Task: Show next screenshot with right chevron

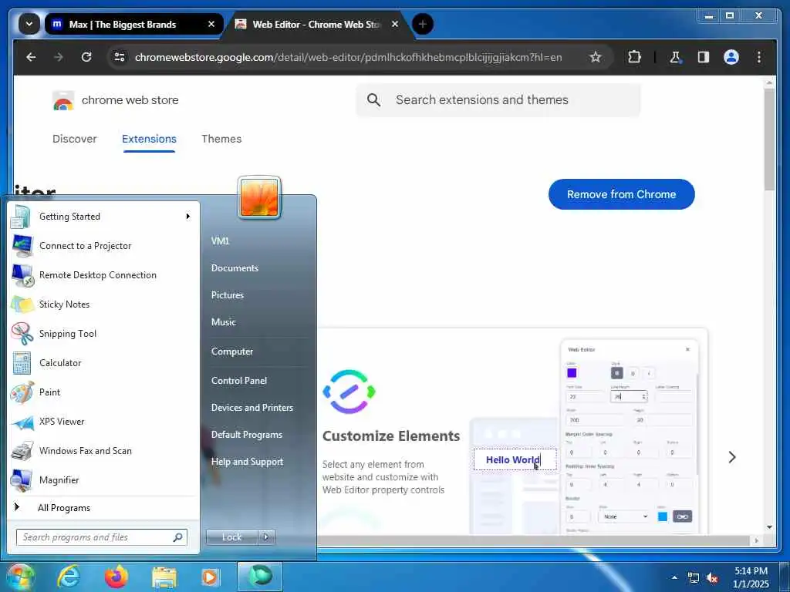Action: 732,457
